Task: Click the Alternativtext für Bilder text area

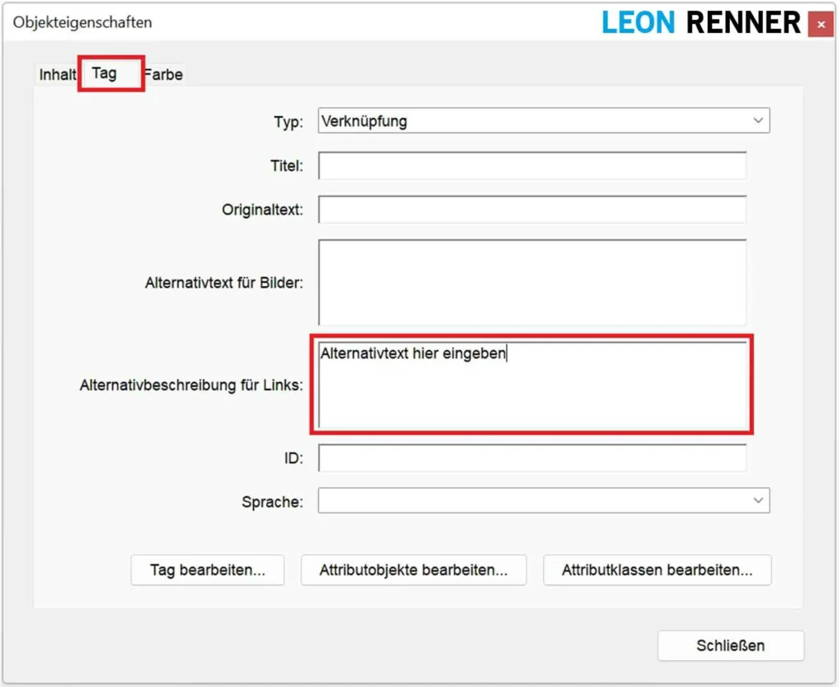Action: (x=532, y=282)
